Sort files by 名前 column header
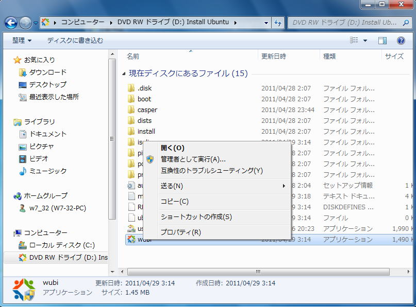416x307 pixels. 133,57
